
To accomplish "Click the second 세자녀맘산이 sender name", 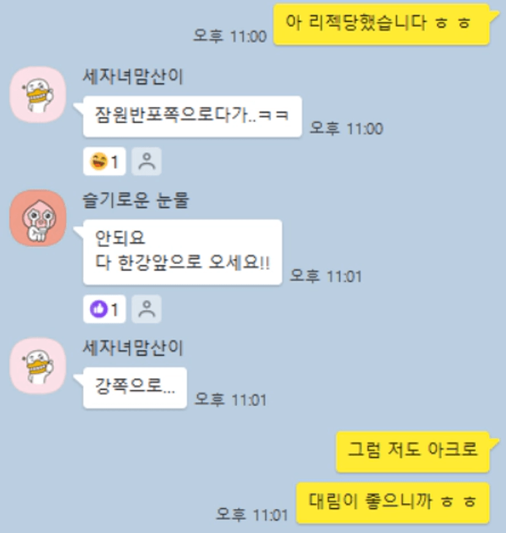I will point(133,348).
